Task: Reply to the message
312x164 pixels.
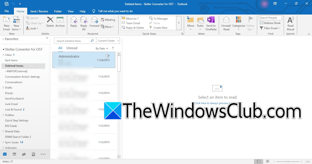Action: pyautogui.click(x=74, y=22)
